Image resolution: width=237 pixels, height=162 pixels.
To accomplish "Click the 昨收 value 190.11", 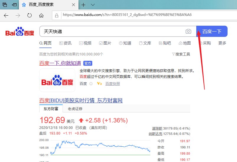I will tap(185, 147).
